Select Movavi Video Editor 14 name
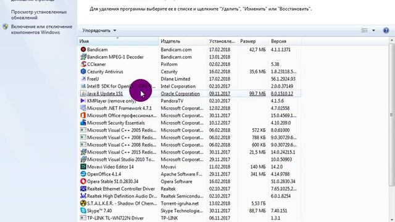 click(110, 166)
